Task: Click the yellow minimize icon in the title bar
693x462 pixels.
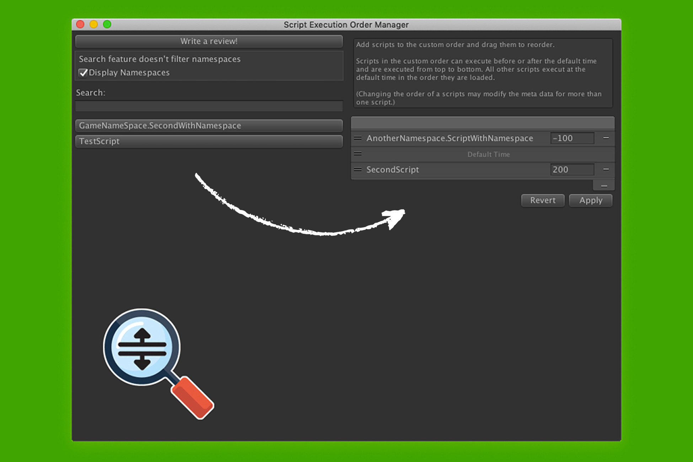Action: 94,24
